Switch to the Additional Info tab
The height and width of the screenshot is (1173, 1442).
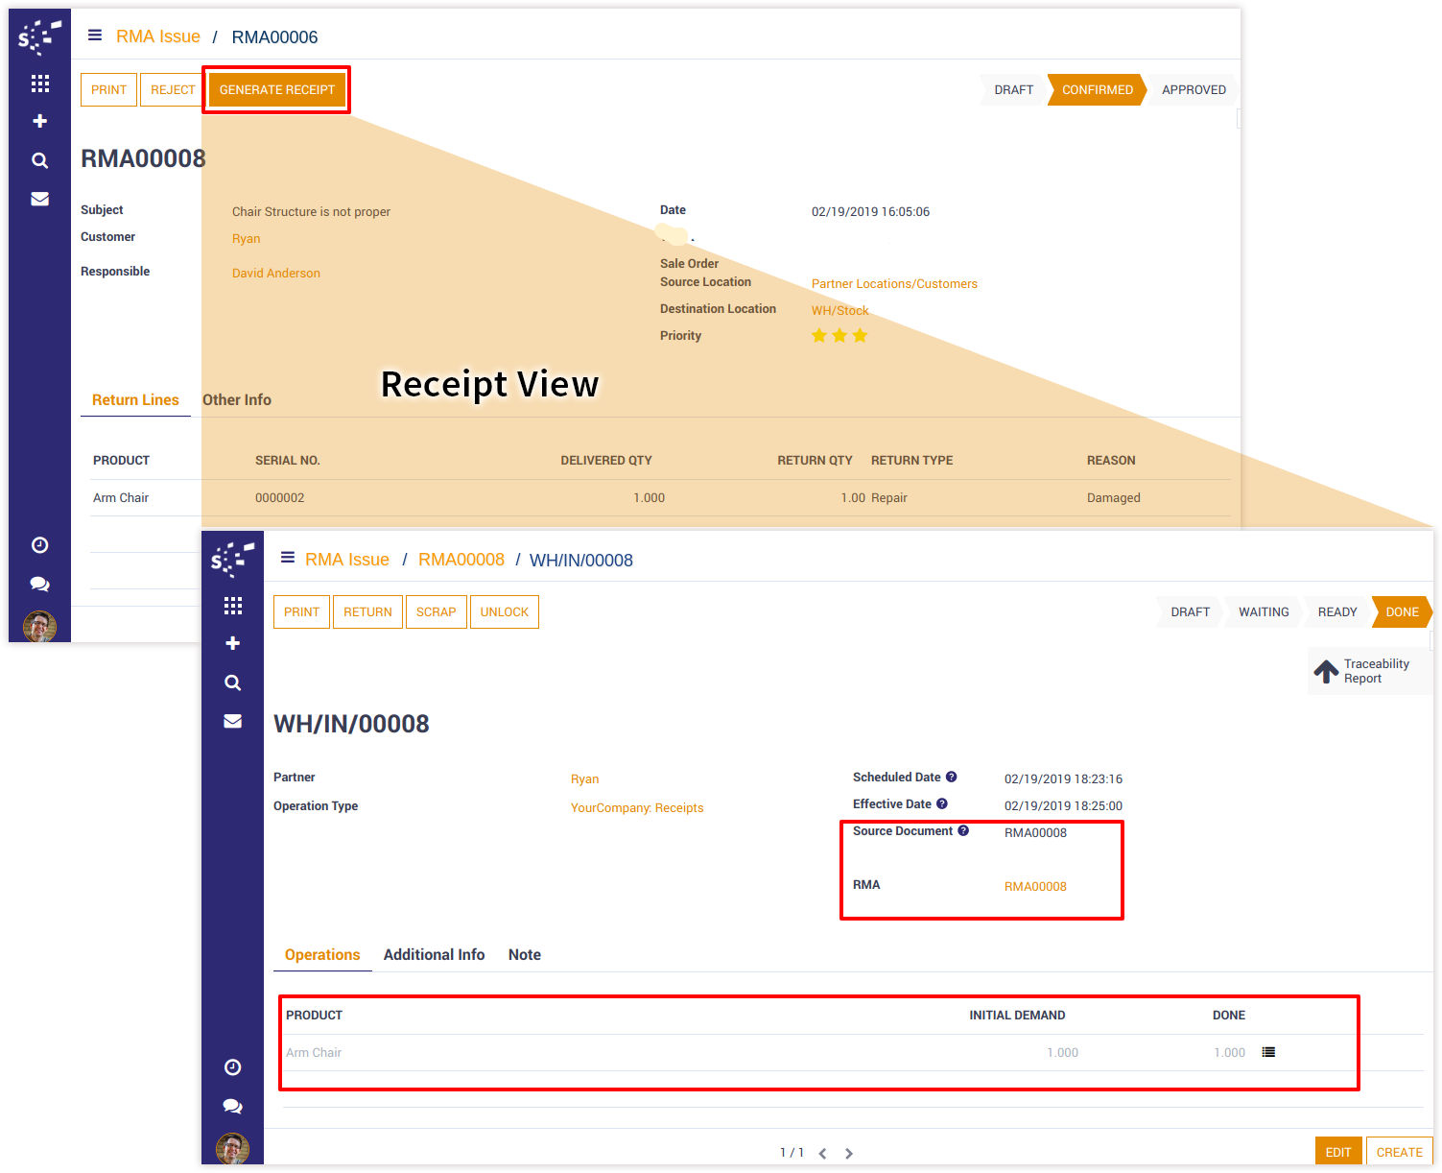[434, 954]
